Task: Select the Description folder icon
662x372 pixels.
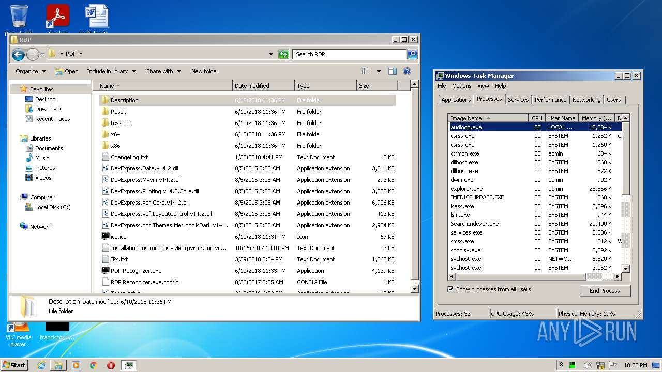Action: 106,100
